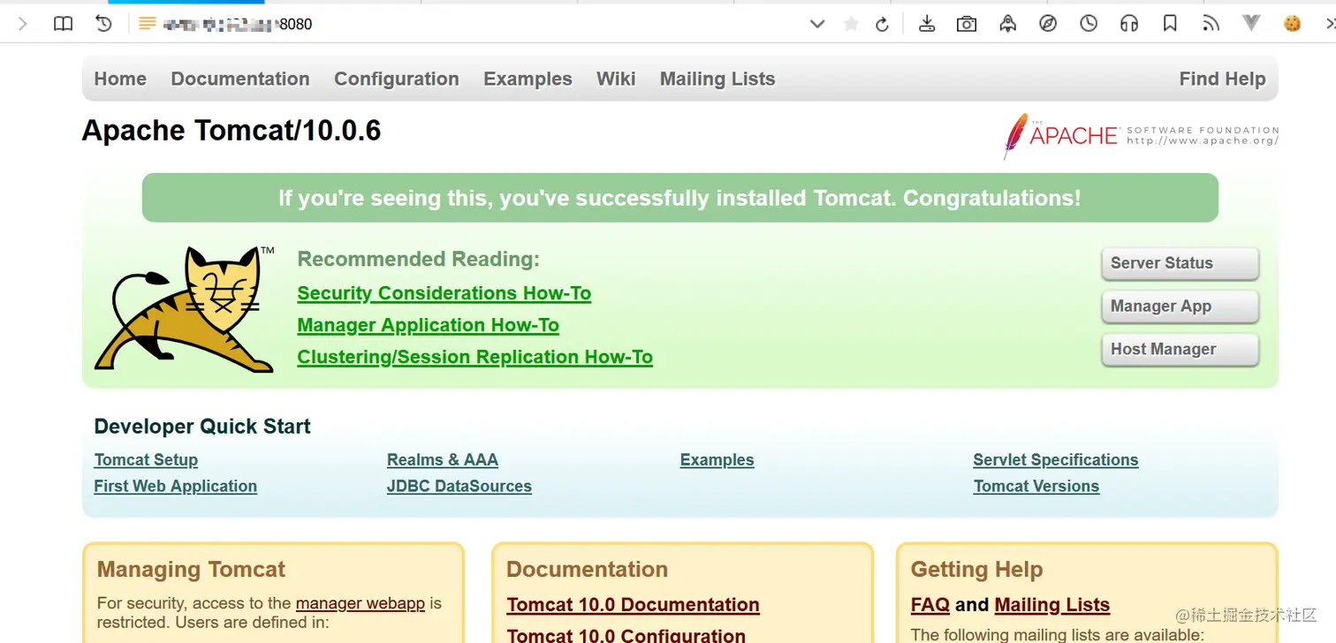Open the manager webapp link
The width and height of the screenshot is (1336, 643).
pyautogui.click(x=361, y=603)
